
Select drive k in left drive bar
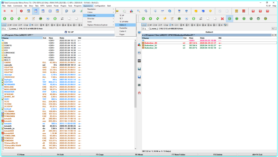[x=42, y=25]
